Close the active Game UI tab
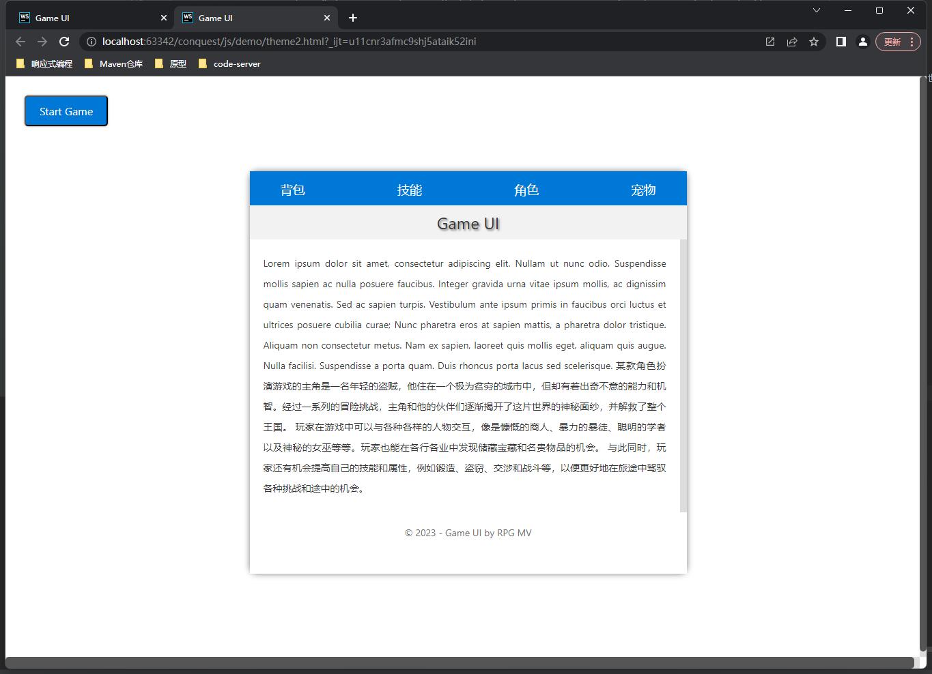Image resolution: width=932 pixels, height=674 pixels. click(326, 18)
